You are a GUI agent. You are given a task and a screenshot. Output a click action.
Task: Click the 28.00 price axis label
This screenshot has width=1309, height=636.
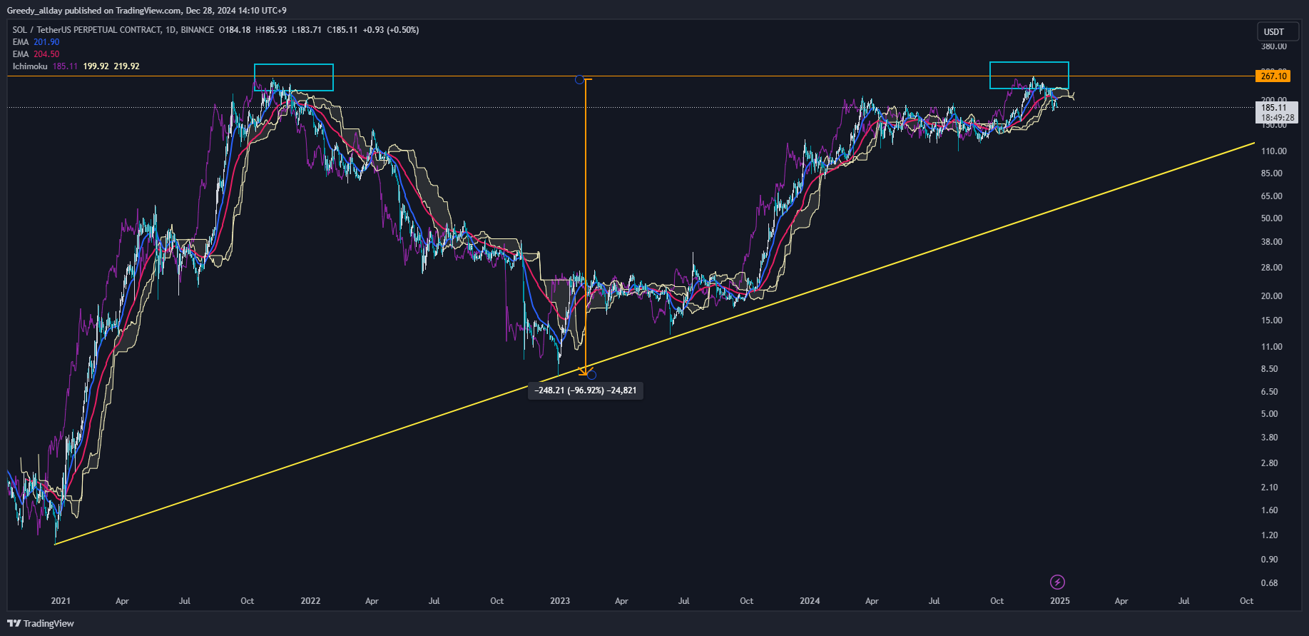(x=1272, y=268)
